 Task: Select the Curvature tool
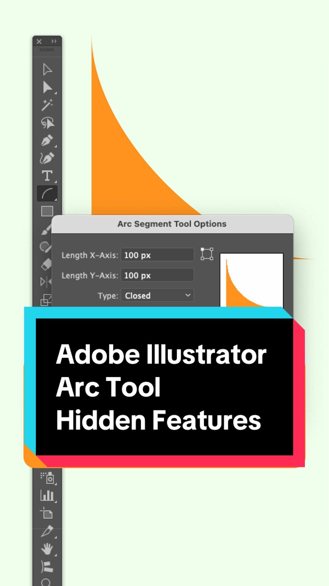(x=47, y=158)
